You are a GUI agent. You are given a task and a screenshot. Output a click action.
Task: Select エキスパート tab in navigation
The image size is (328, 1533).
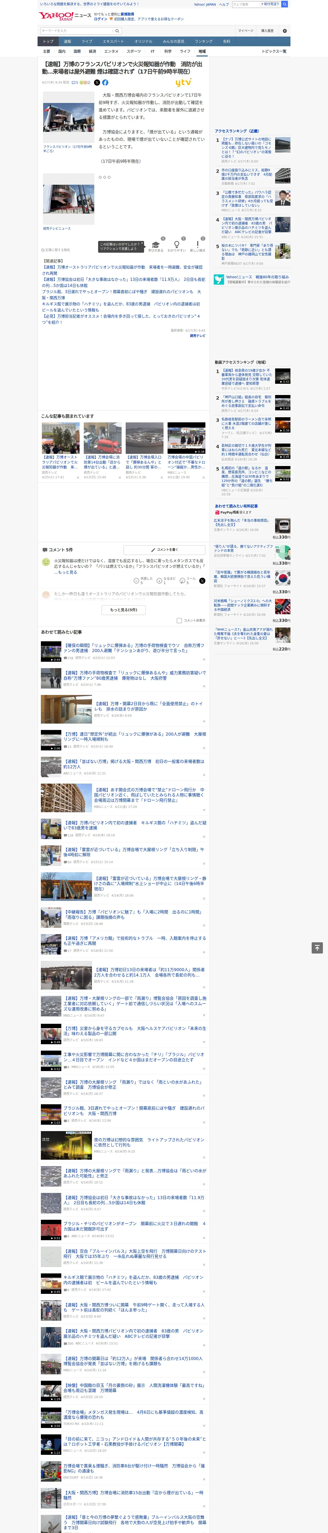(x=113, y=42)
